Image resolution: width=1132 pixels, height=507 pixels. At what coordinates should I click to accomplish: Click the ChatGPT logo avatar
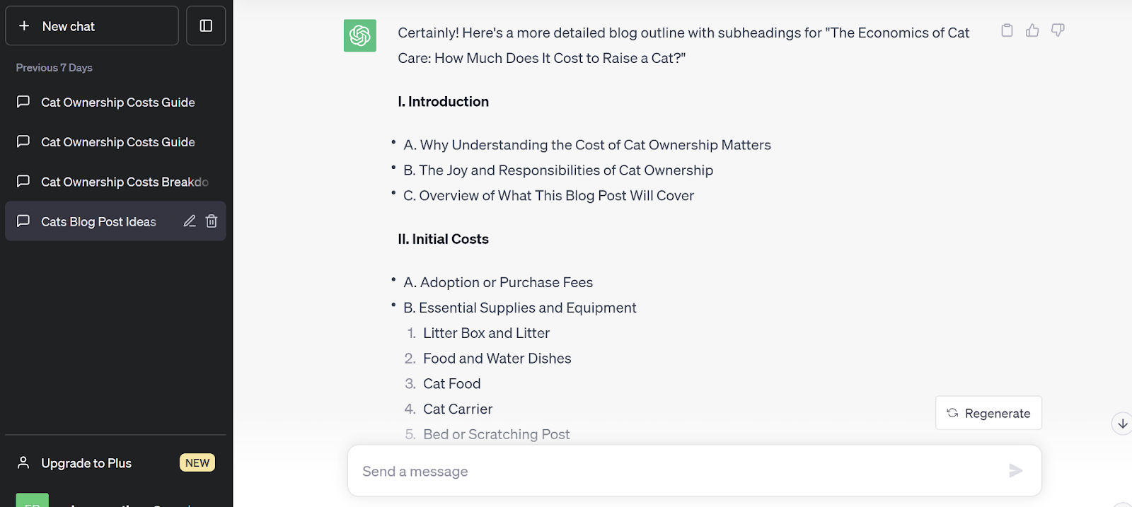(360, 35)
